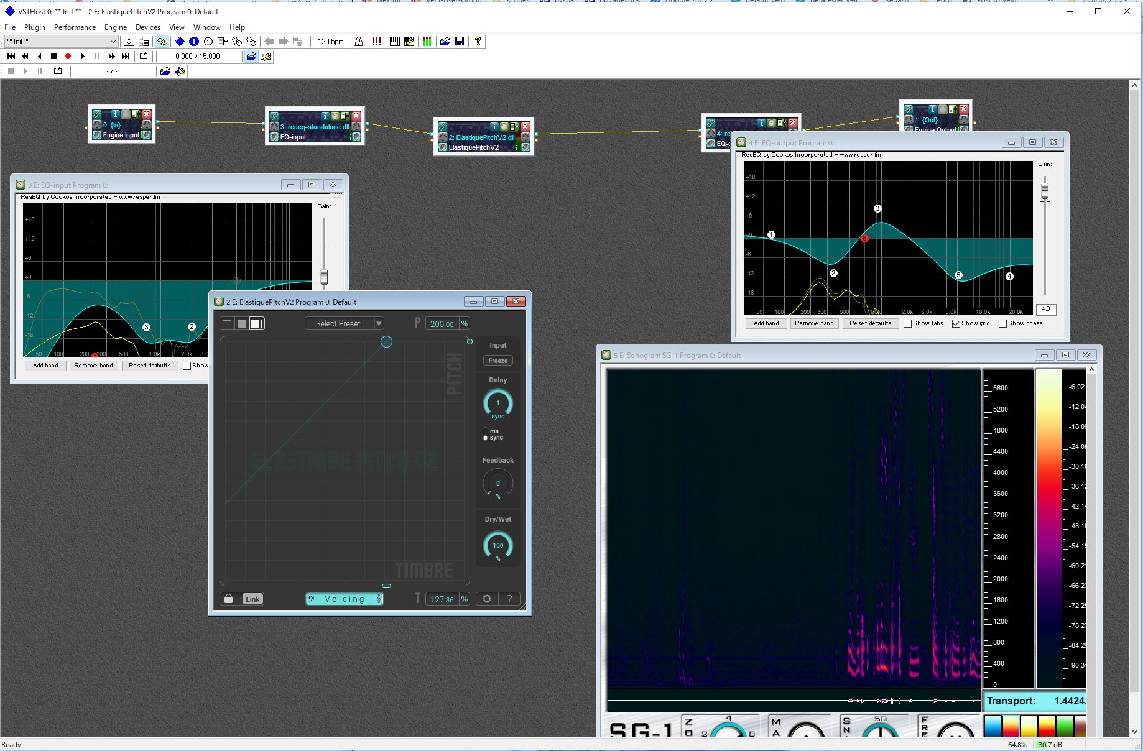The height and width of the screenshot is (751, 1143).
Task: Click the question mark in ElastiquePitch window
Action: click(x=509, y=599)
